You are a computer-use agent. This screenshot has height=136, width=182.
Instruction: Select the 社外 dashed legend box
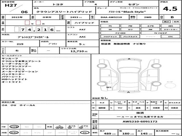pyautogui.click(x=176, y=22)
